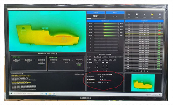Open the ROI 2 selector in Offset 1
173x105 pixels.
pos(29,60)
